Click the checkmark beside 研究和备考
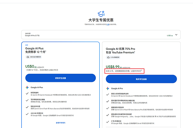Image resolution: width=193 pixels, height=128 pixels. click(27, 93)
